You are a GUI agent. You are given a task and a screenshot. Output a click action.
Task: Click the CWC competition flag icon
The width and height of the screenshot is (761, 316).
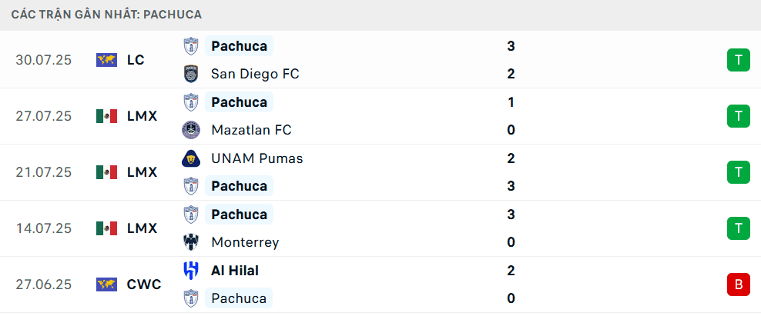pos(106,284)
